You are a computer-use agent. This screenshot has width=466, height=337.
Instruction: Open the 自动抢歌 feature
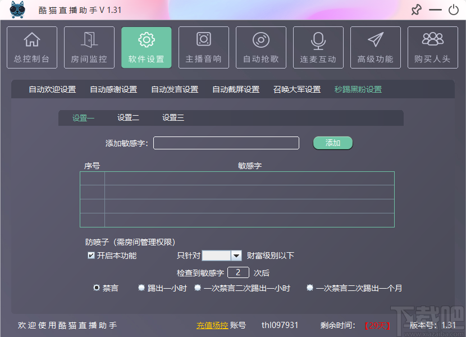coord(261,47)
